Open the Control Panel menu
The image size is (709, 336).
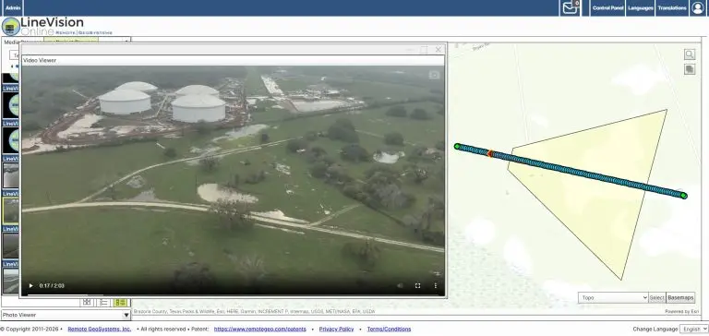[607, 7]
